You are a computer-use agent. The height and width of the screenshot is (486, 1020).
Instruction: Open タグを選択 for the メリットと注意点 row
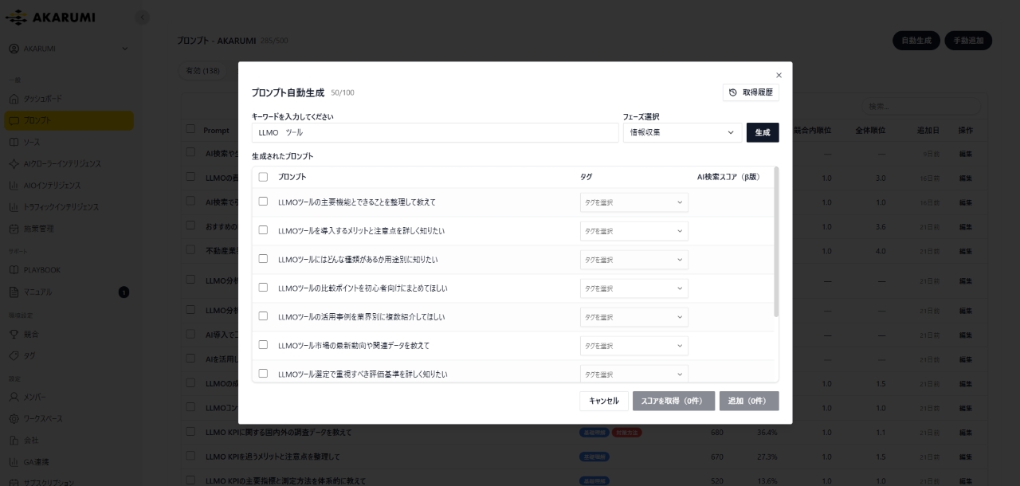(634, 231)
